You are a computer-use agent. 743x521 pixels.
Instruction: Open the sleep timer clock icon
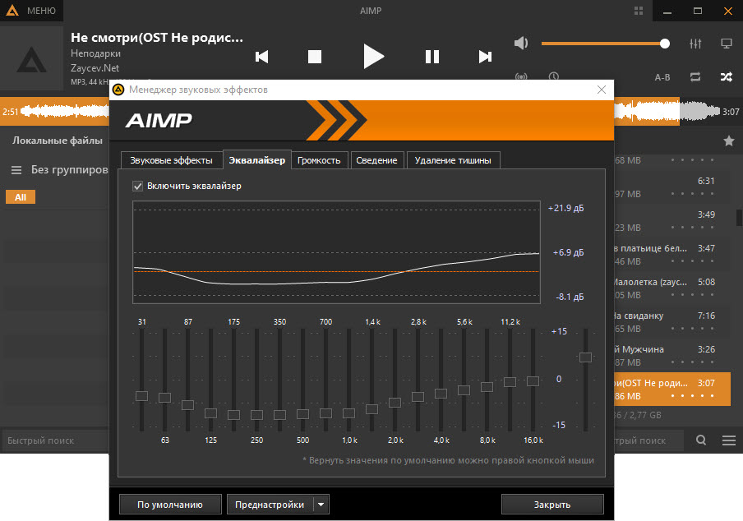click(x=553, y=76)
